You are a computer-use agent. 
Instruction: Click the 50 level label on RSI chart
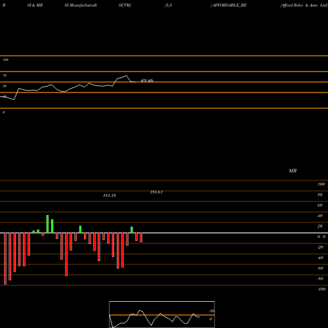pyautogui.click(x=5, y=86)
